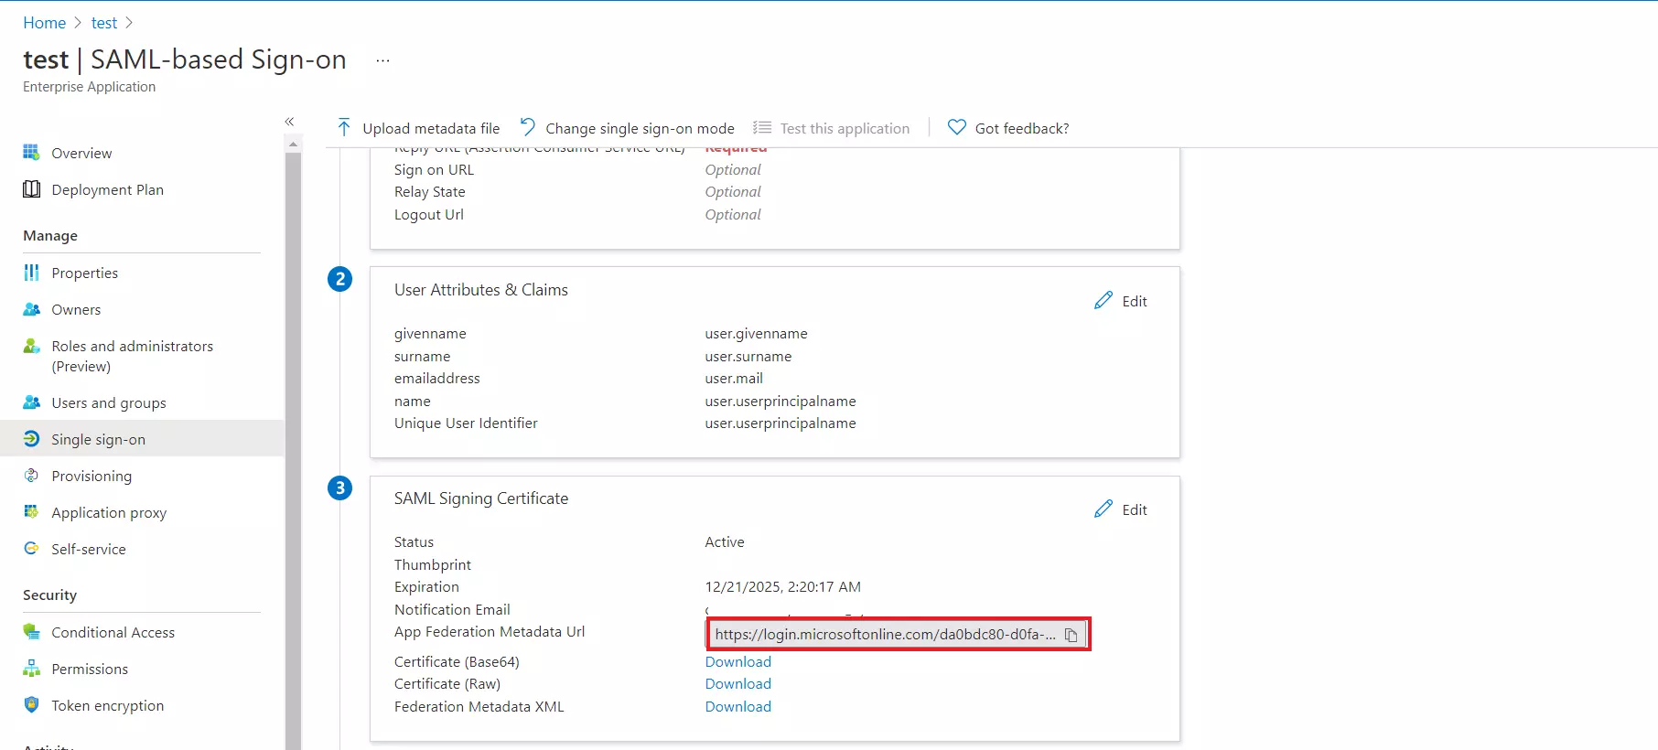Click the Application proxy icon
This screenshot has height=750, width=1658.
tap(31, 512)
